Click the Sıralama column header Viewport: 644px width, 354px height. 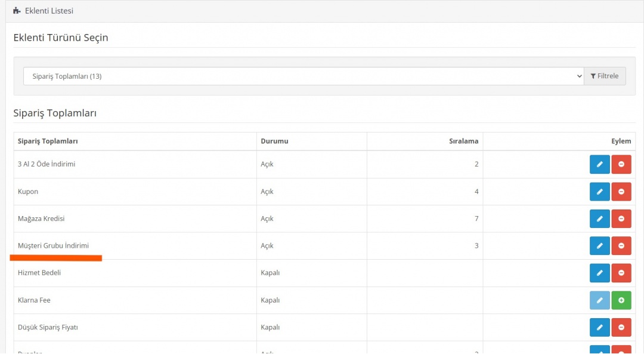463,141
